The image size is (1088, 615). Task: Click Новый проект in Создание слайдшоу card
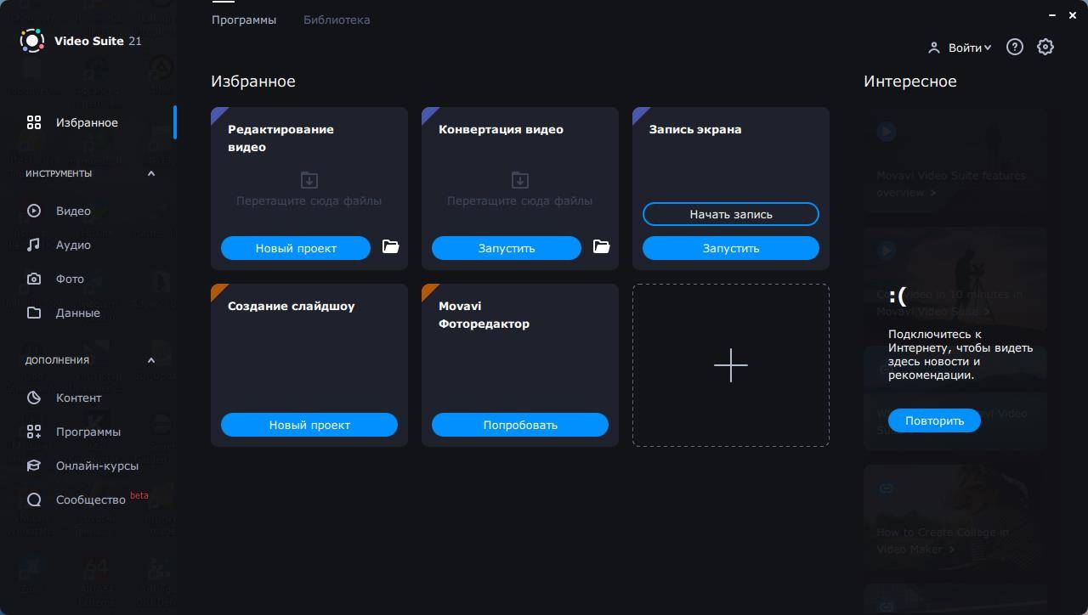[309, 425]
